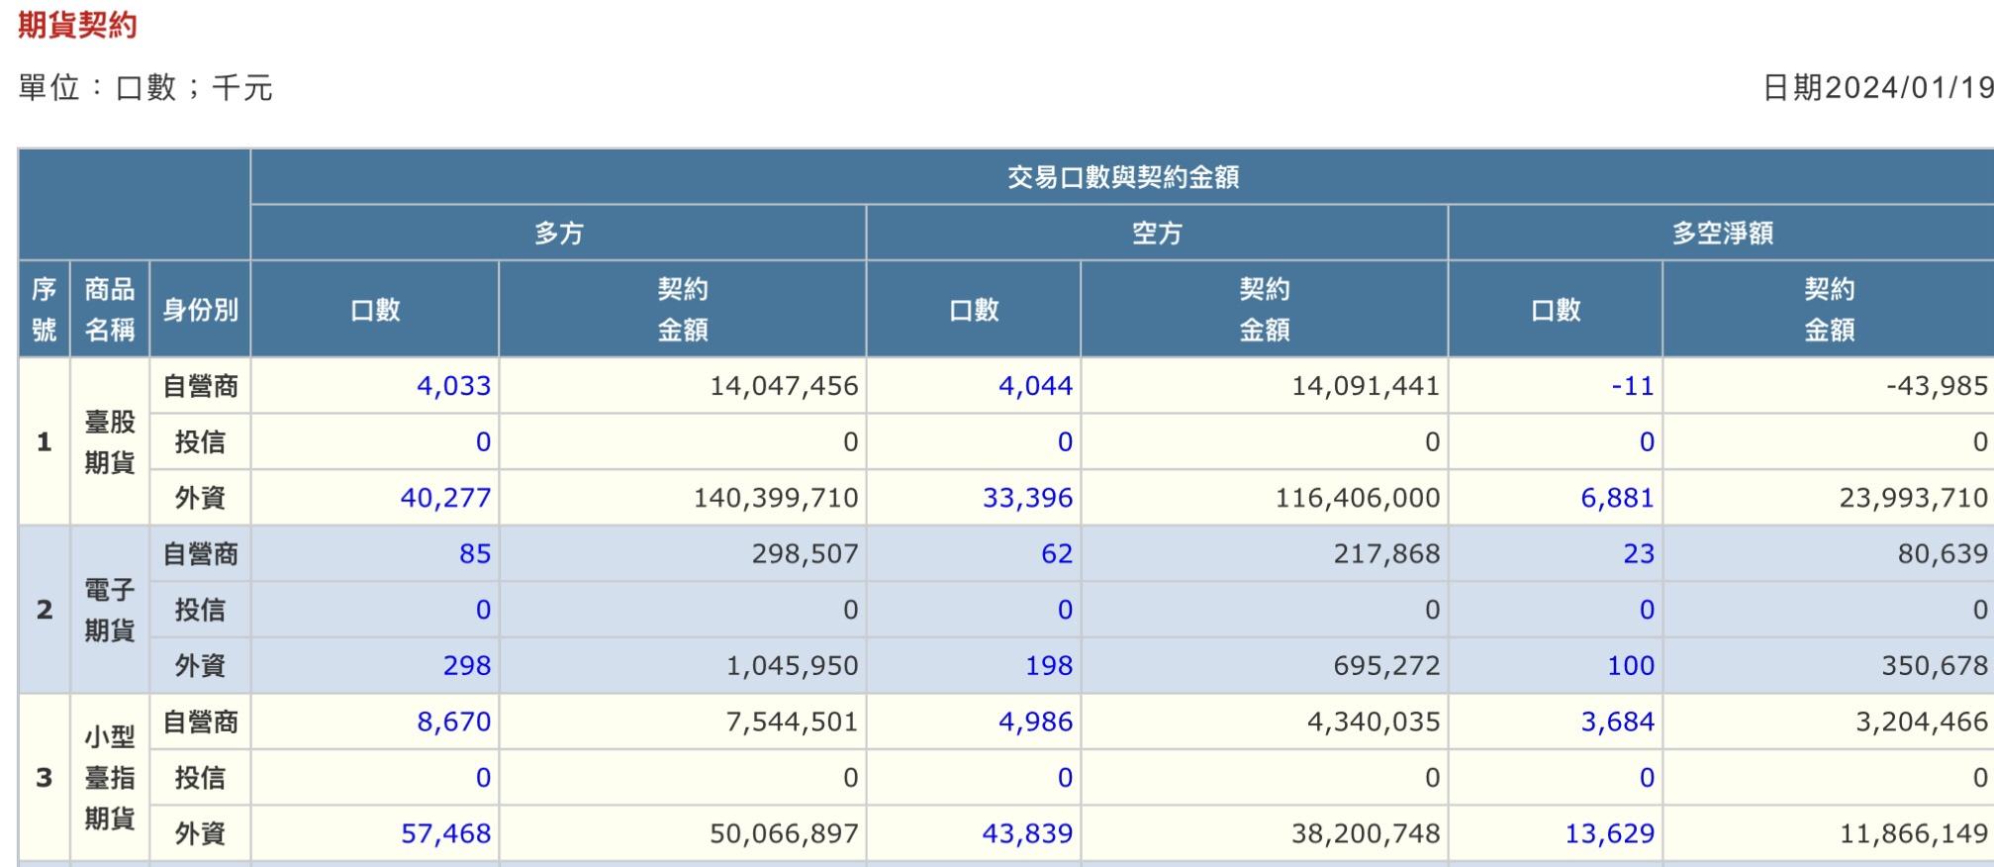The image size is (1994, 867).
Task: Click the 序號 column header
Action: pos(45,310)
